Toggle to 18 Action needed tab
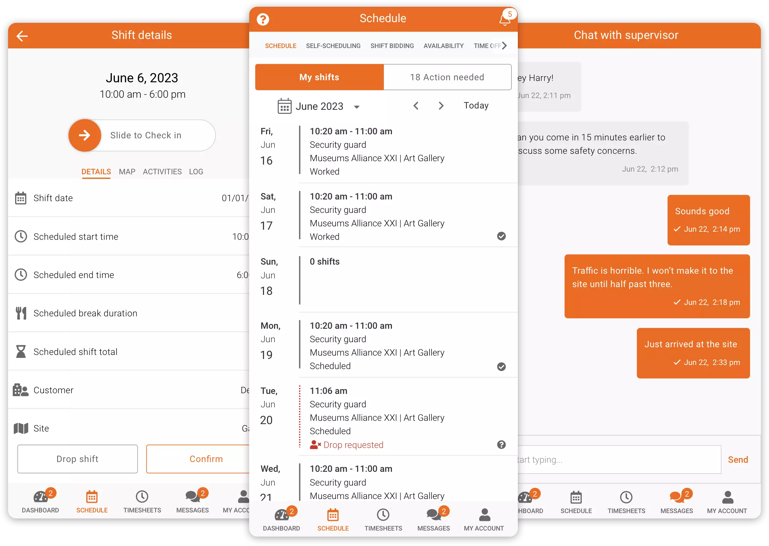The image size is (769, 546). click(448, 77)
